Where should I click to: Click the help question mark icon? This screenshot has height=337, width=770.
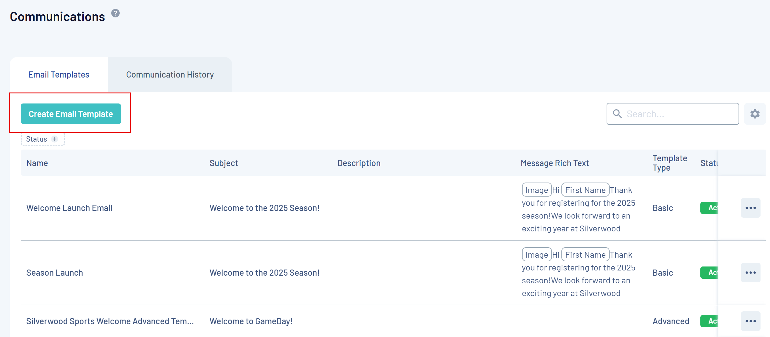[115, 13]
